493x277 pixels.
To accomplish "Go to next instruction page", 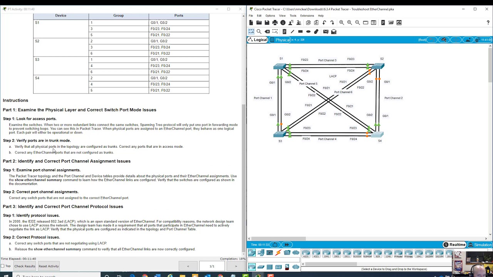I will (x=236, y=266).
